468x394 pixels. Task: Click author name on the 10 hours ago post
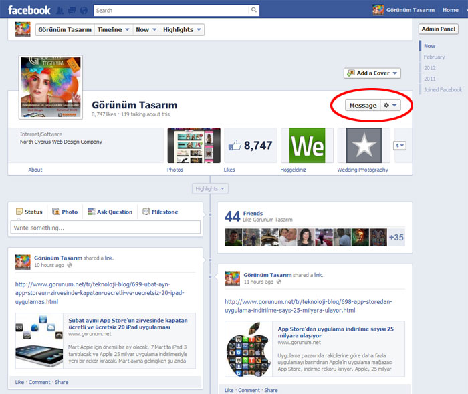58,258
